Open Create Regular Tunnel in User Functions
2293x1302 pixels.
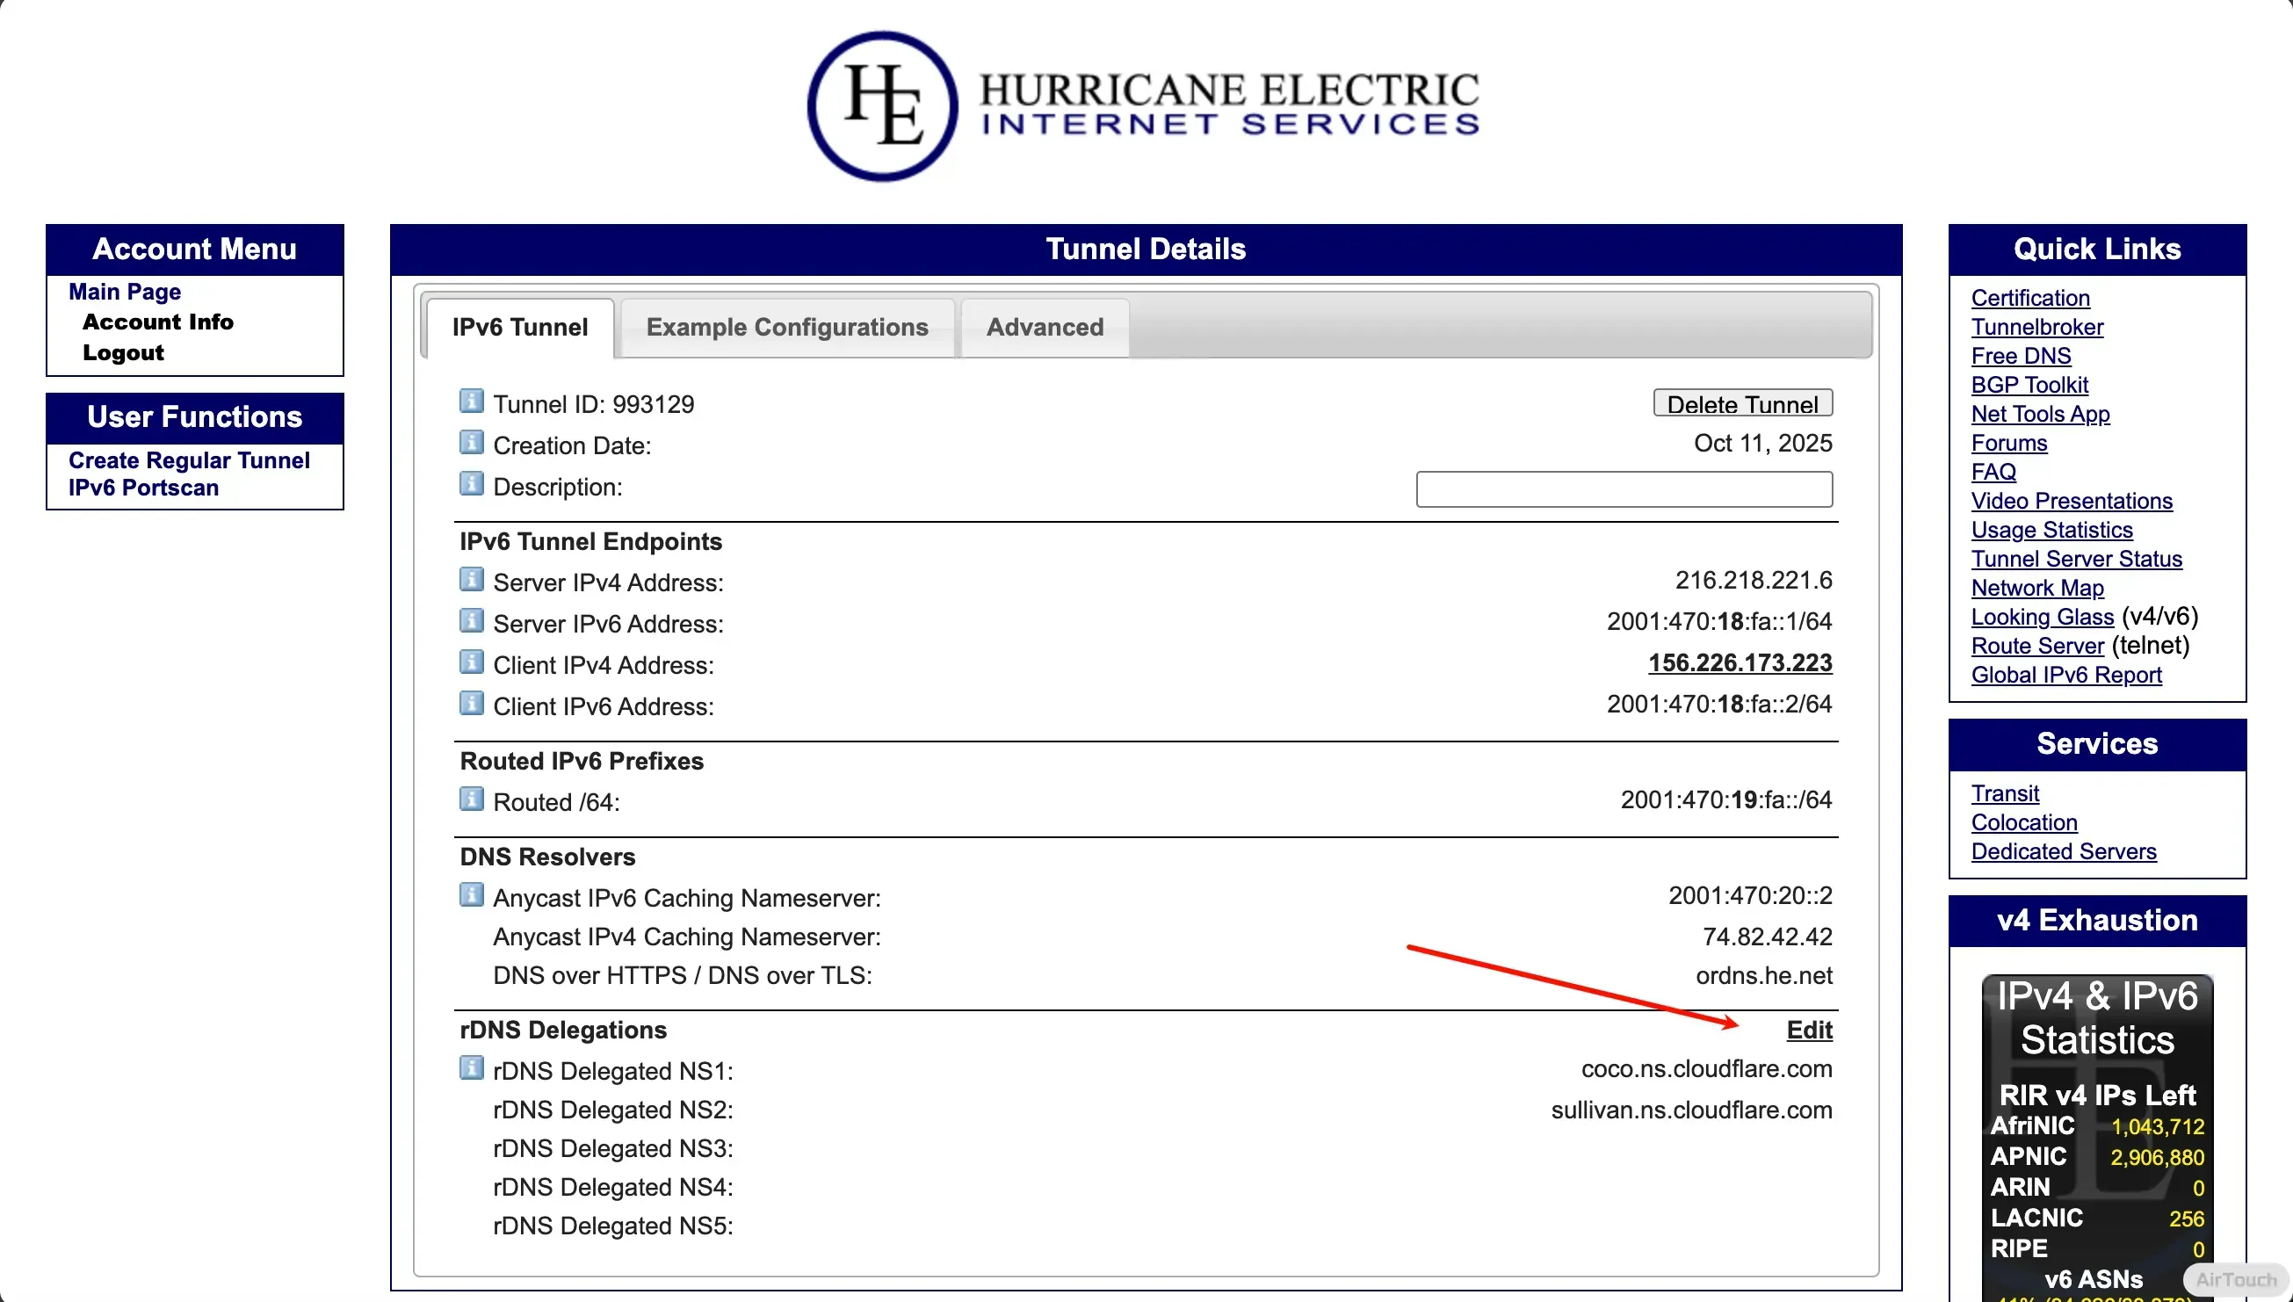point(189,460)
